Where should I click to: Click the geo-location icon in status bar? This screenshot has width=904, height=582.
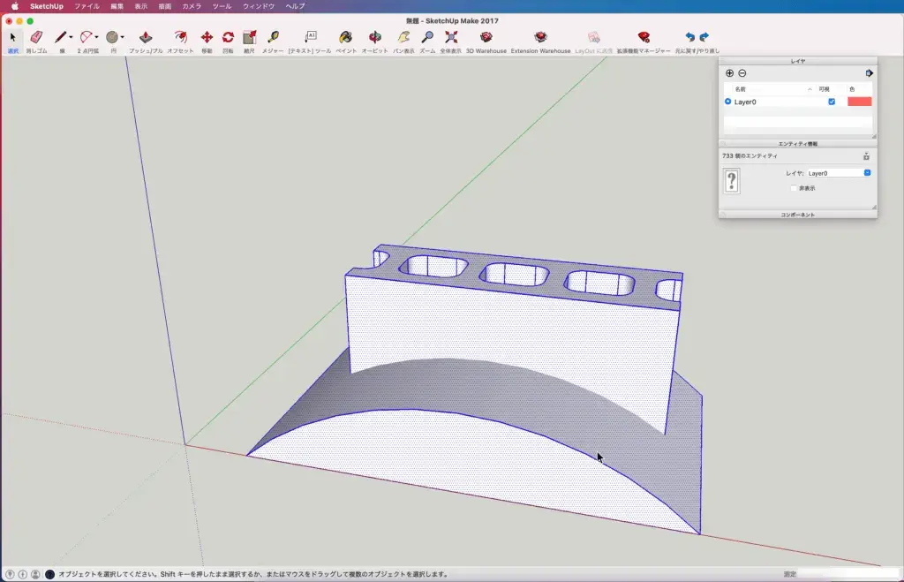[10, 574]
